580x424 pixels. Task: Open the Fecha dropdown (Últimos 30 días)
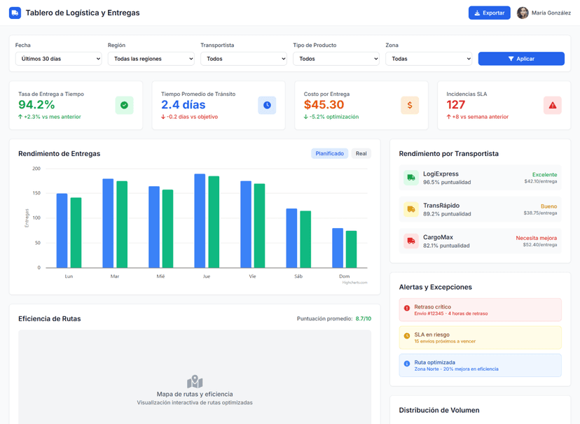[58, 59]
